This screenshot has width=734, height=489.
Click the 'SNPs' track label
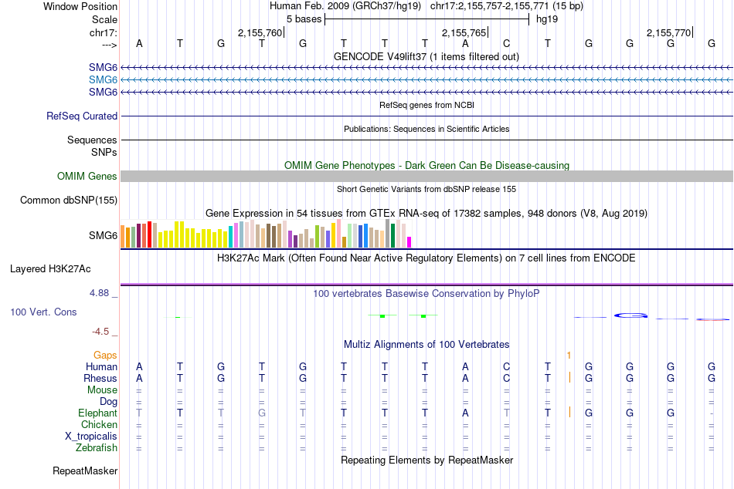tap(104, 152)
